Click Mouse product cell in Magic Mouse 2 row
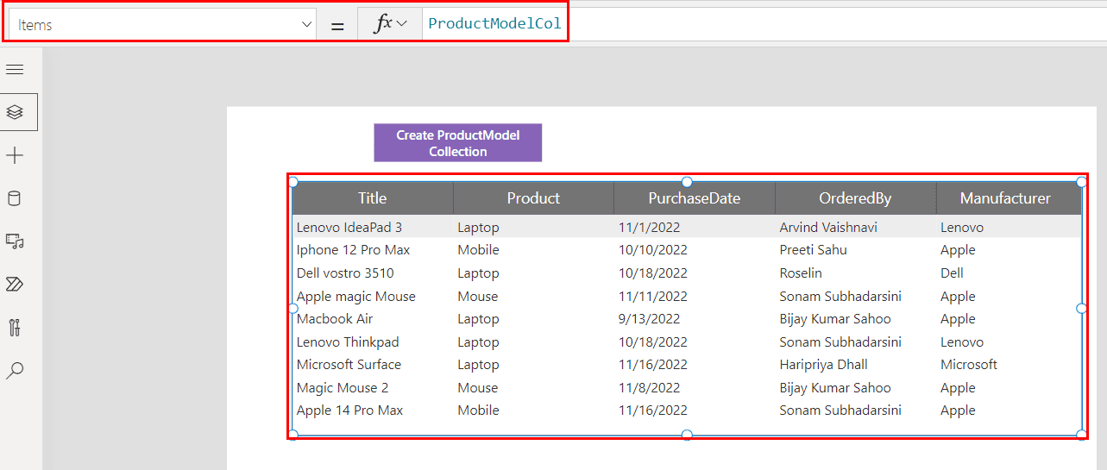 pos(478,388)
